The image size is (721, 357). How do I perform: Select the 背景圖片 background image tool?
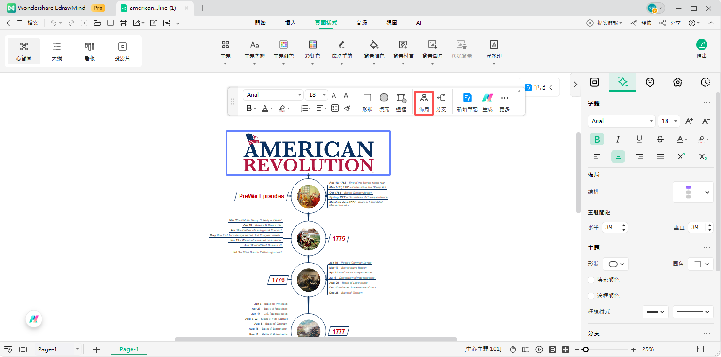click(x=432, y=45)
